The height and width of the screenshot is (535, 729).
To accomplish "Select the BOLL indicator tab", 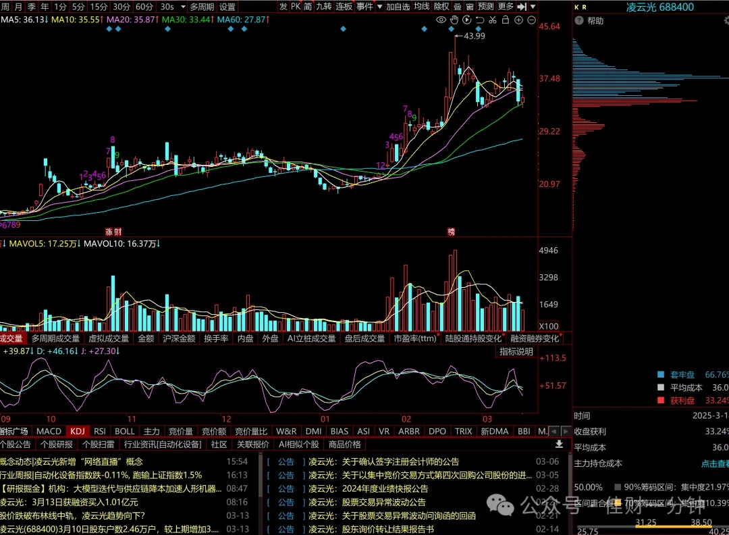I will pyautogui.click(x=125, y=431).
